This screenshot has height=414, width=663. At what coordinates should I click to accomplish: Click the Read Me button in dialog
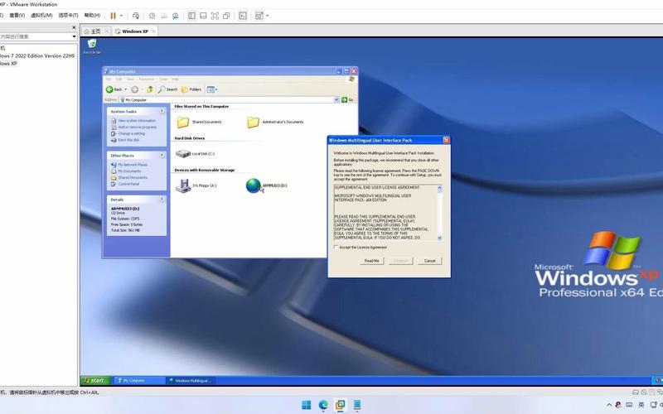click(x=371, y=261)
